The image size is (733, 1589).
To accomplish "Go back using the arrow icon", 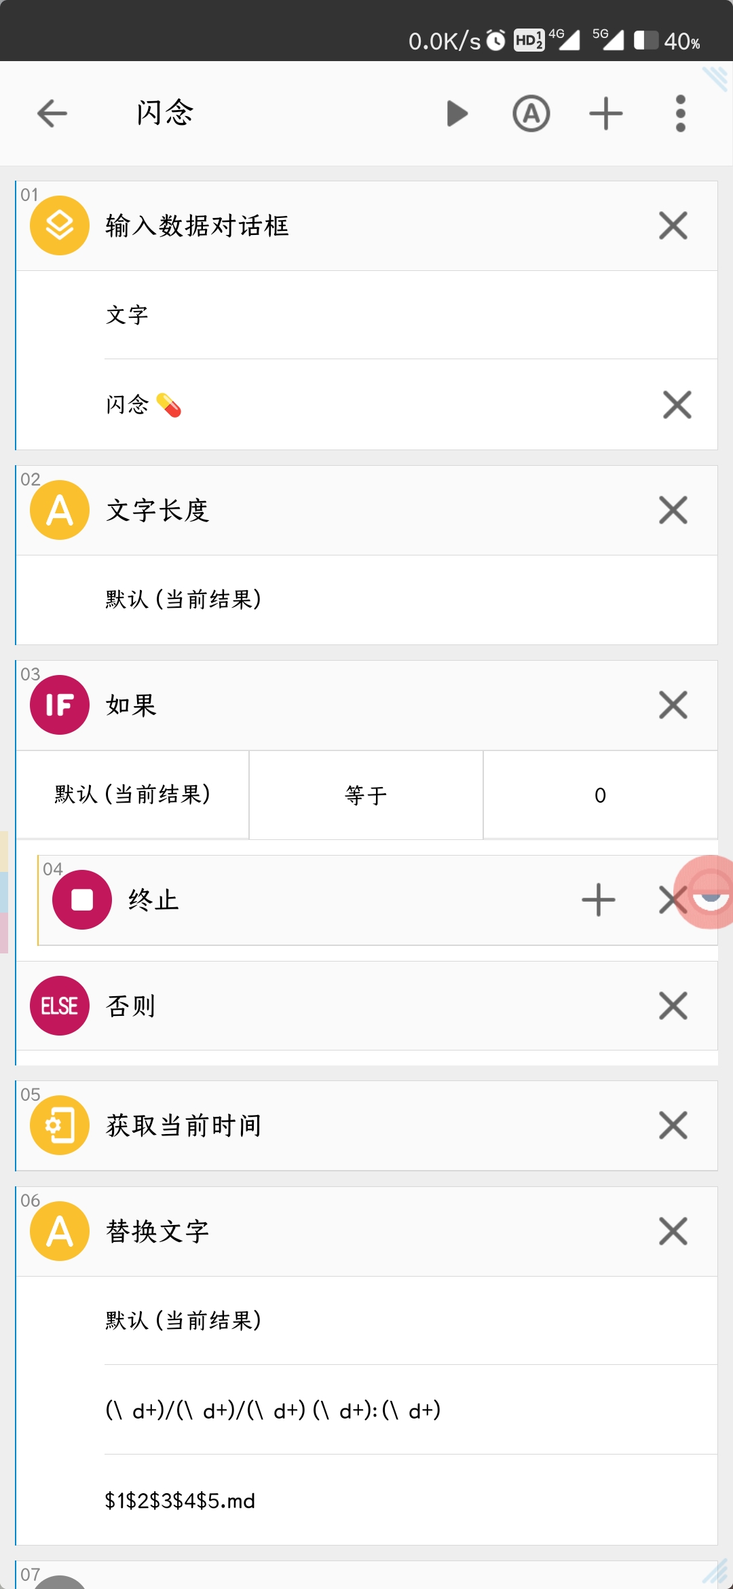I will point(52,113).
